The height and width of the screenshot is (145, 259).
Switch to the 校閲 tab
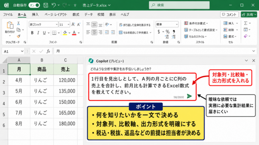pyautogui.click(x=101, y=14)
